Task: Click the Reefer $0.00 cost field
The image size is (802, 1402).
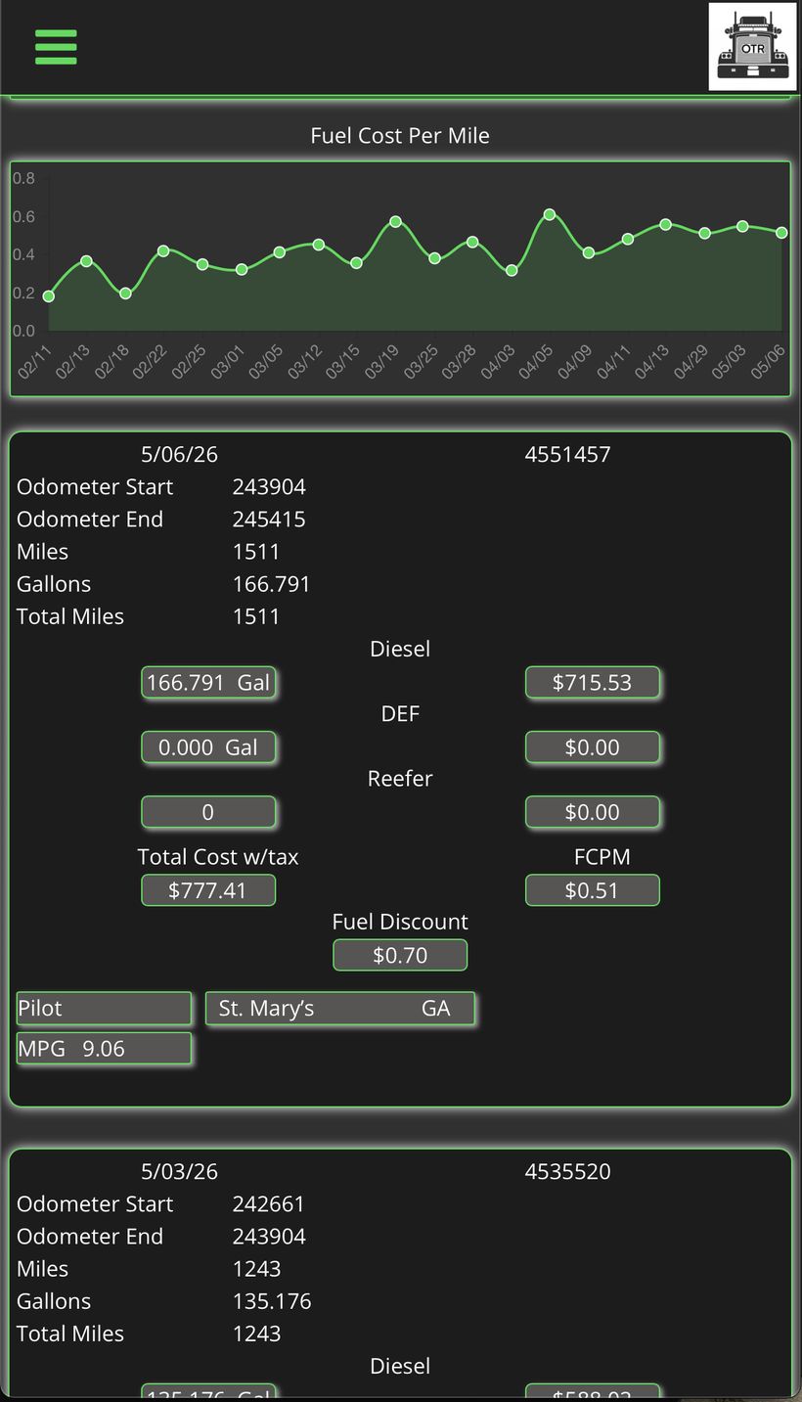Action: tap(593, 812)
